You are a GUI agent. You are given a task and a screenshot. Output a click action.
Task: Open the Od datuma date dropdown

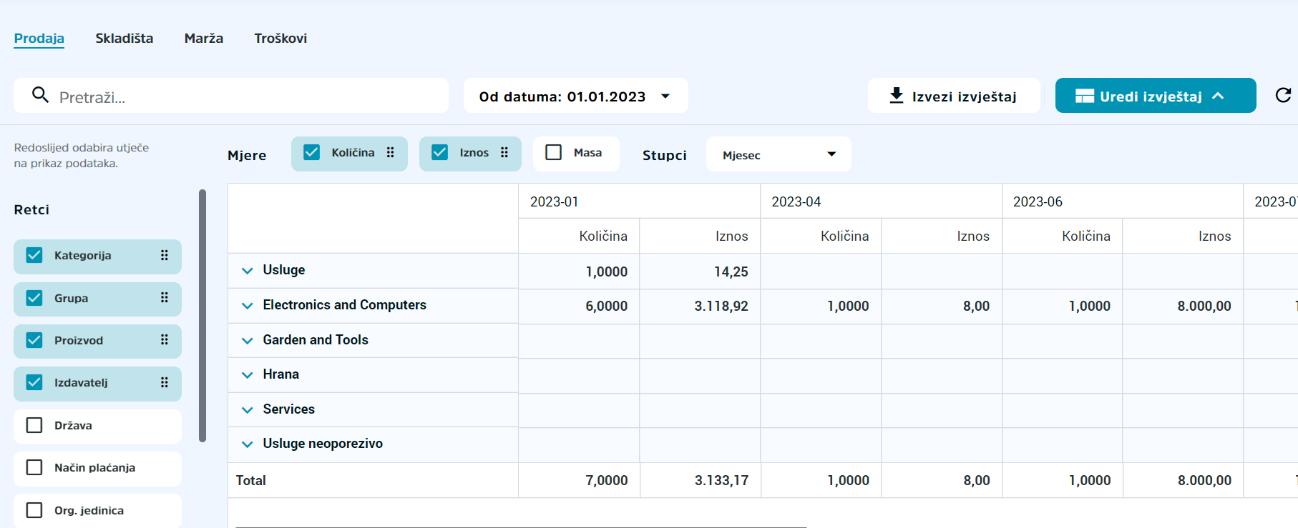pyautogui.click(x=575, y=96)
